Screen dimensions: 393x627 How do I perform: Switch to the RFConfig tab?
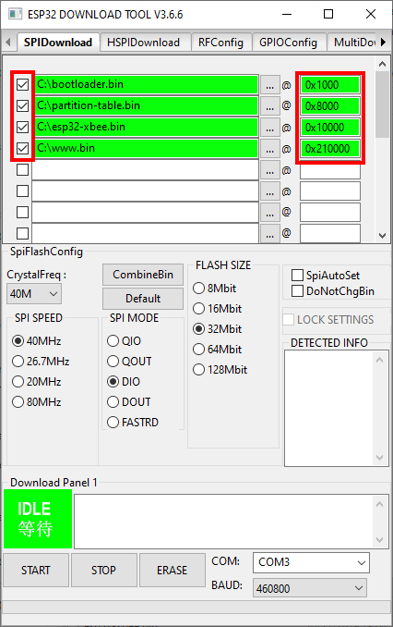point(220,43)
